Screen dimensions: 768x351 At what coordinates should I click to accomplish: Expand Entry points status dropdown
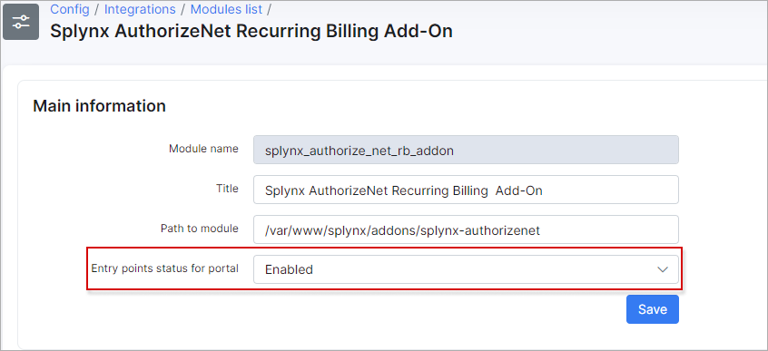pos(466,269)
